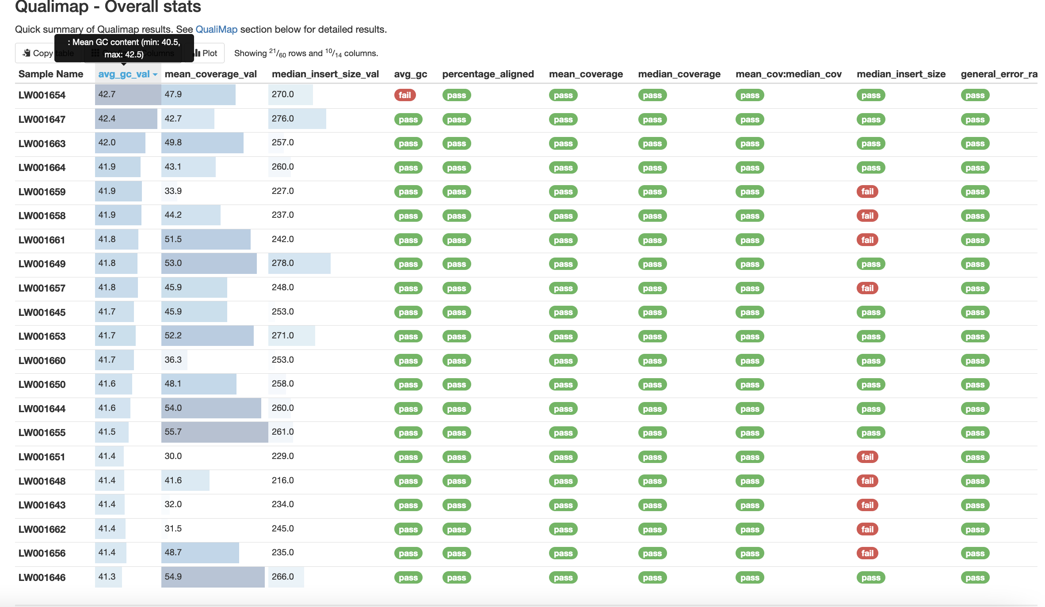
Task: Sort by median_insert_size_val column header
Action: click(x=325, y=74)
